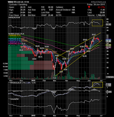
Task: Click the P/E value 38.30
Action: click(x=50, y=7)
